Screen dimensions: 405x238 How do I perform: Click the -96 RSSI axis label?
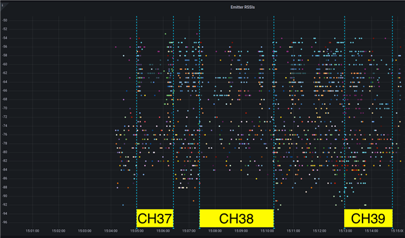click(x=4, y=222)
